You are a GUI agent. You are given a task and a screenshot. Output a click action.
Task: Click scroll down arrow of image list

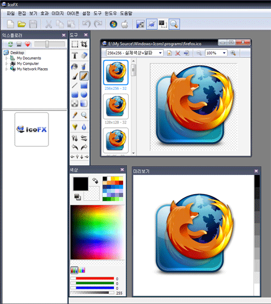pos(133,153)
